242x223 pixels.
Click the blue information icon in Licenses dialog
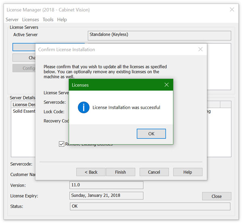click(x=83, y=107)
